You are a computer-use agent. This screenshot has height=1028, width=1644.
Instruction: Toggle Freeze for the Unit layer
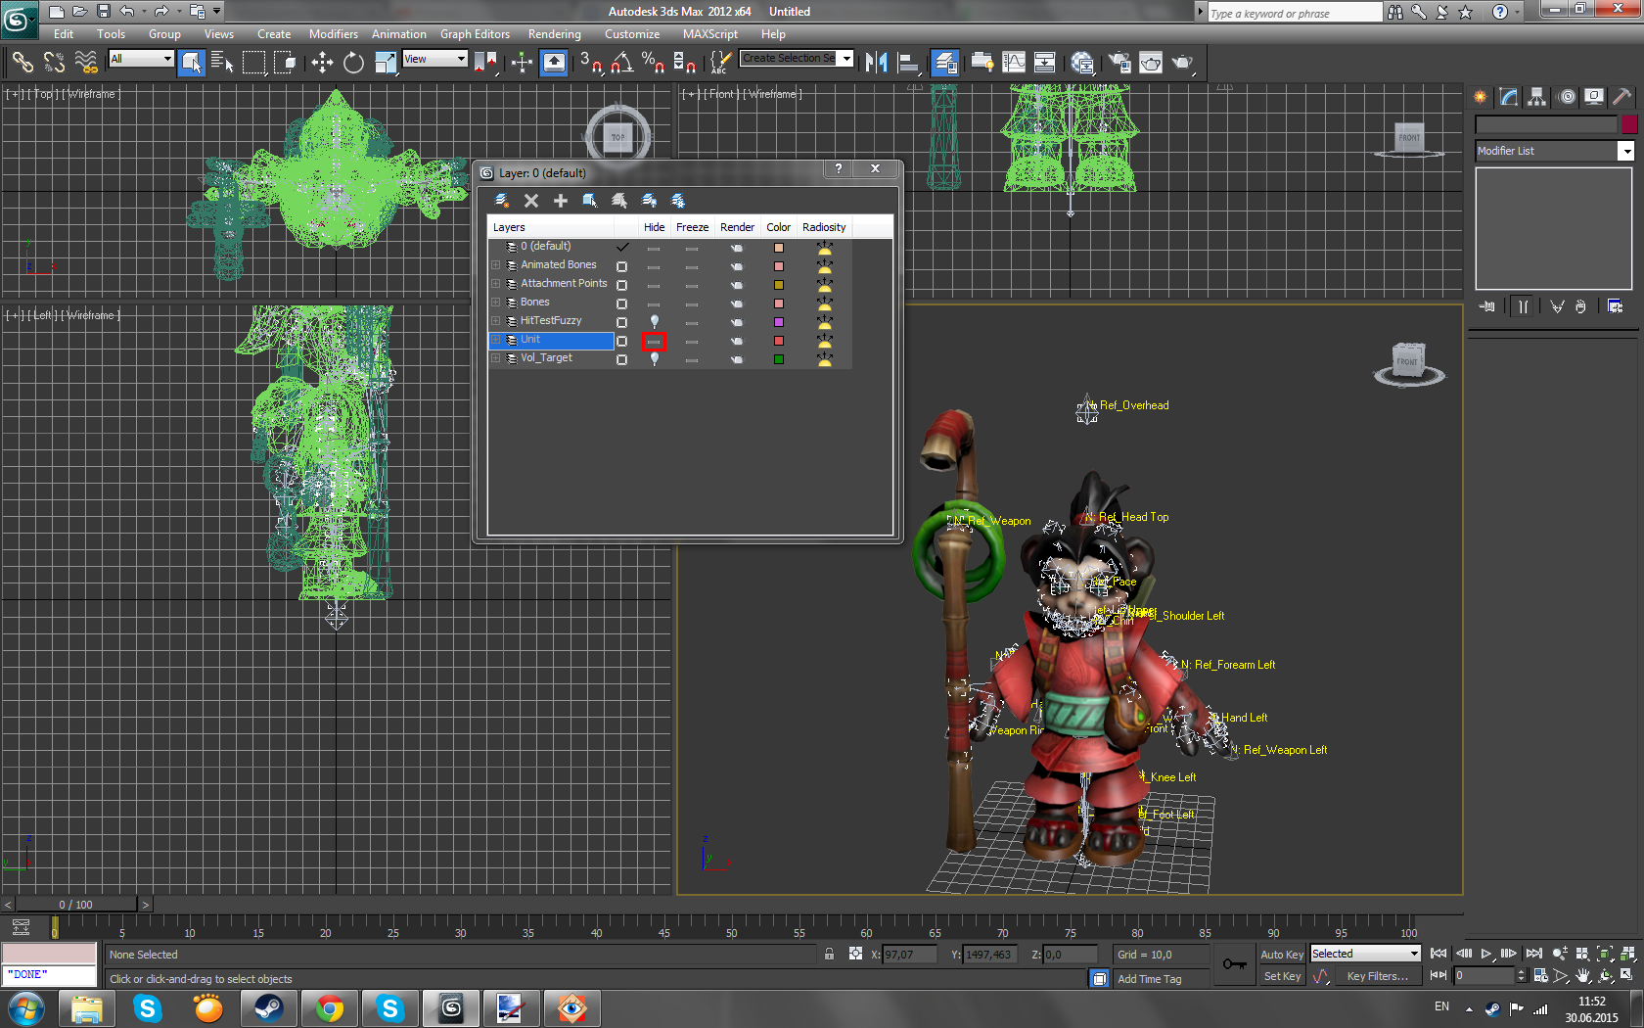692,341
